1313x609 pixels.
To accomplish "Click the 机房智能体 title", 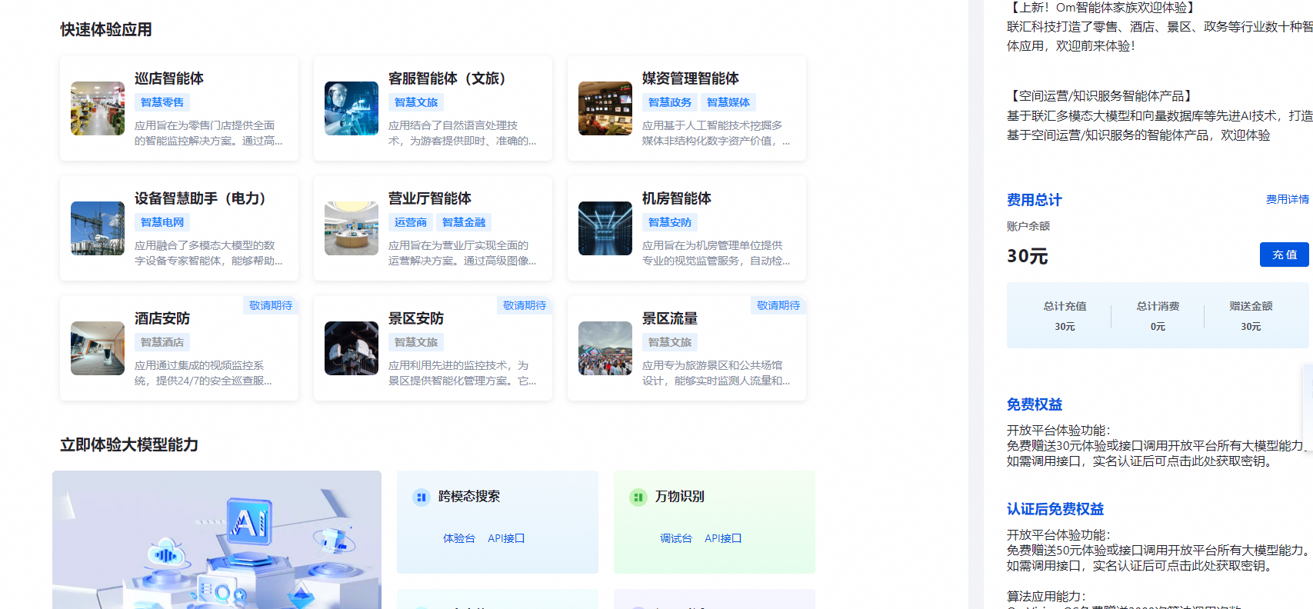I will click(677, 198).
